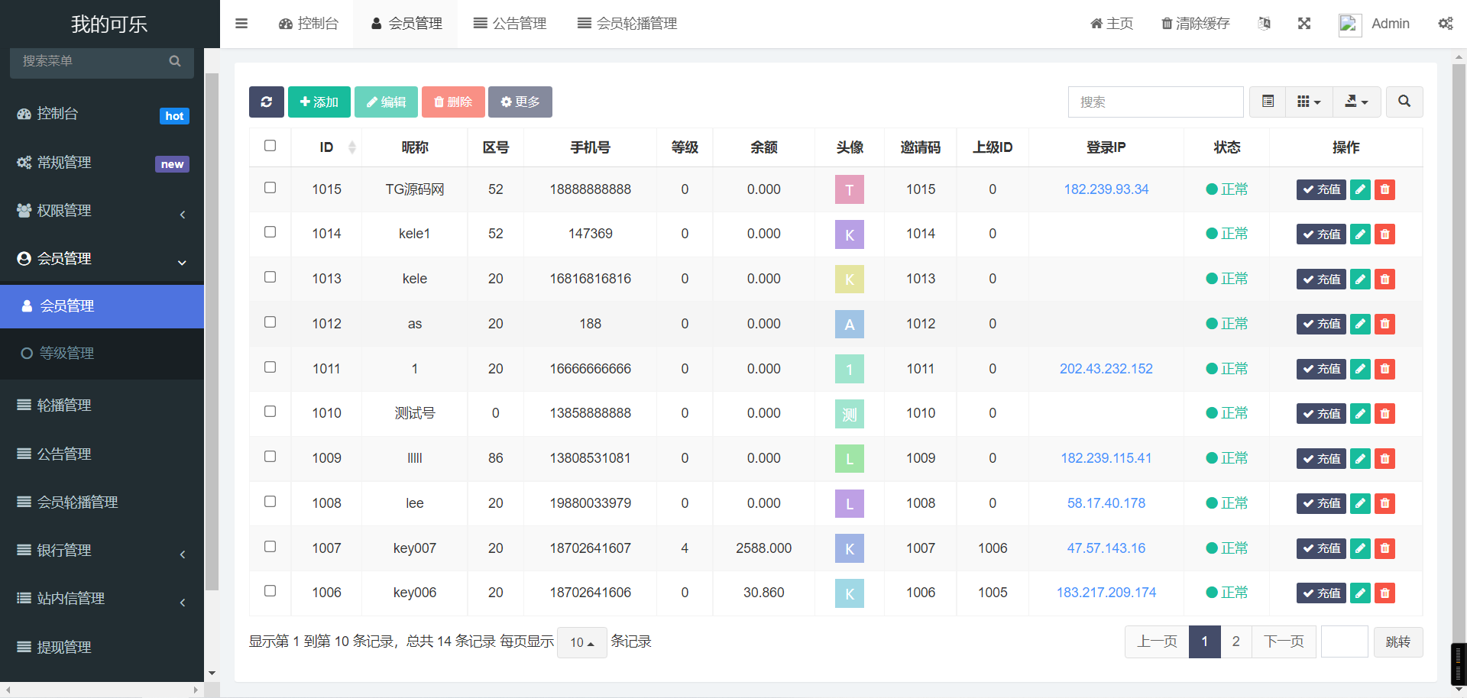Expand the 权限管理 sidebar menu
Viewport: 1467px width, 698px height.
coord(102,211)
